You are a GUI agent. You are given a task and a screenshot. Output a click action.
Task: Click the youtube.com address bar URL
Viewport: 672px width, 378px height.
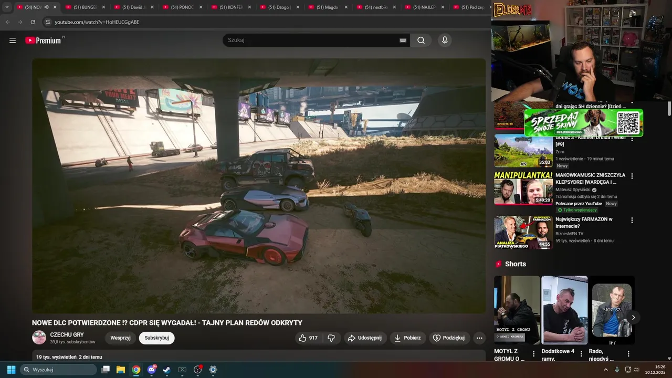[97, 22]
